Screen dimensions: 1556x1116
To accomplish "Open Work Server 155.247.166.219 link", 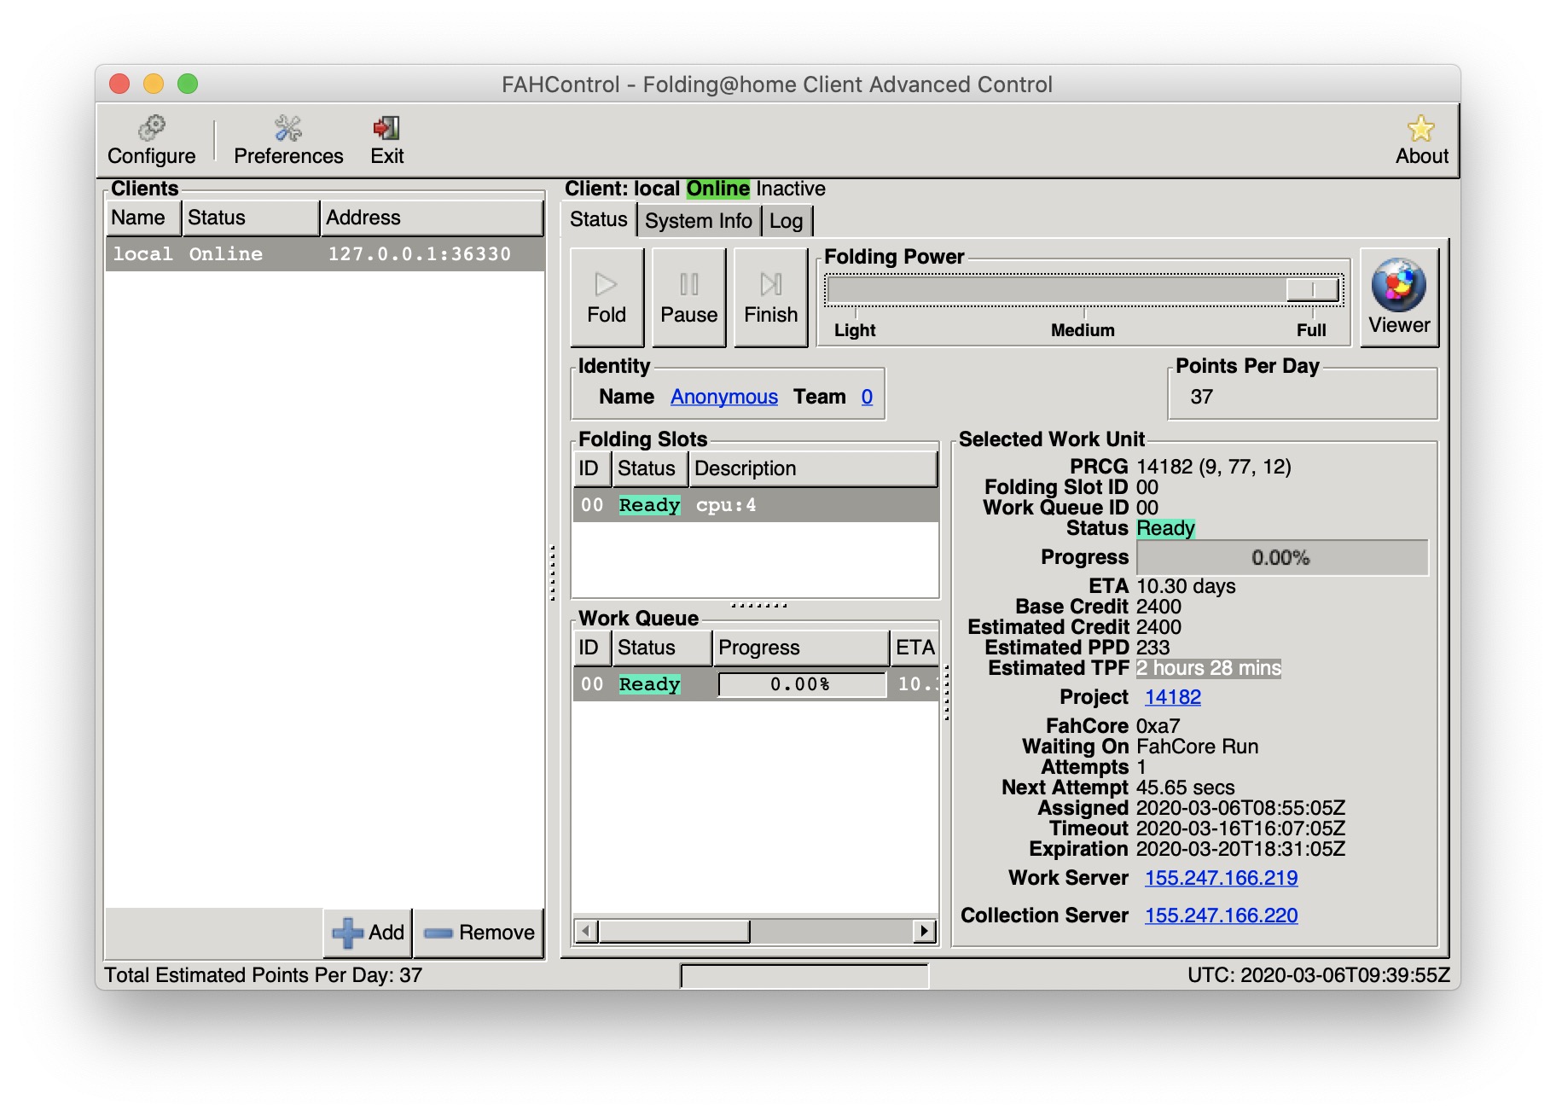I will [1221, 878].
